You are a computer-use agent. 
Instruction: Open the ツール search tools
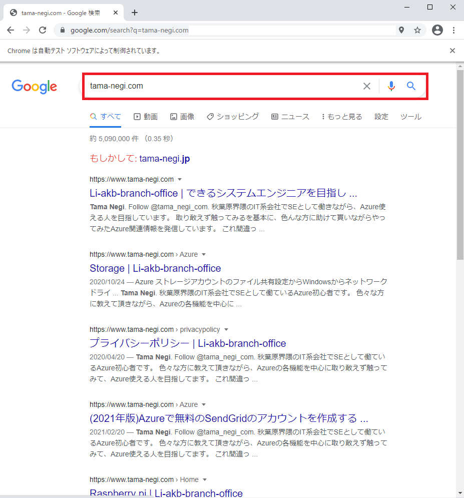coord(411,117)
